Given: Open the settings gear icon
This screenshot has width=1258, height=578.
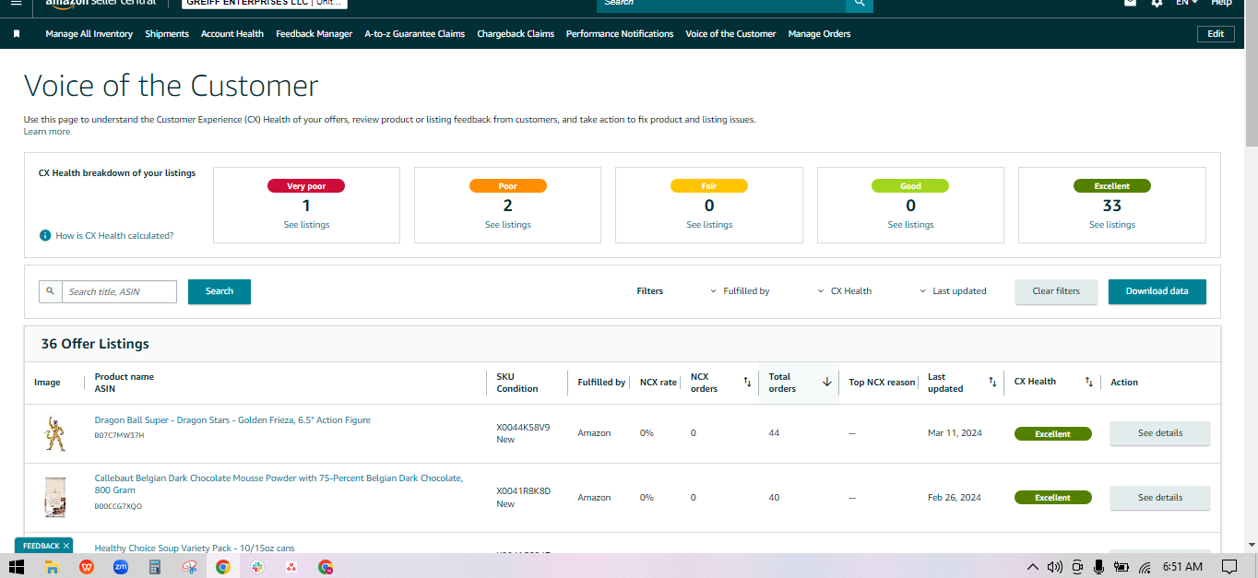Looking at the screenshot, I should [1157, 3].
